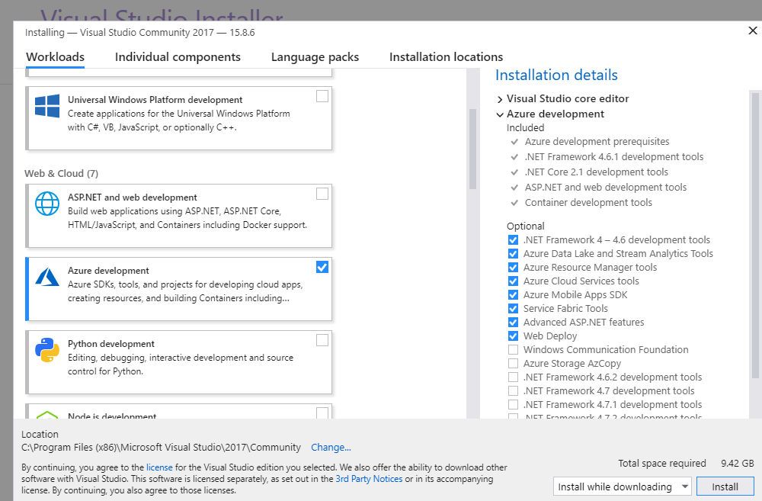Viewport: 762px width, 501px height.
Task: Open the Install while downloading dropdown
Action: point(623,487)
